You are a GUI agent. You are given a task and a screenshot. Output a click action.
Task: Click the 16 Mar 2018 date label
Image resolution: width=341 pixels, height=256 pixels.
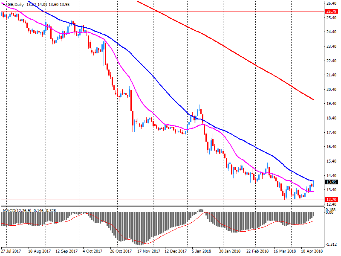click(x=285, y=251)
